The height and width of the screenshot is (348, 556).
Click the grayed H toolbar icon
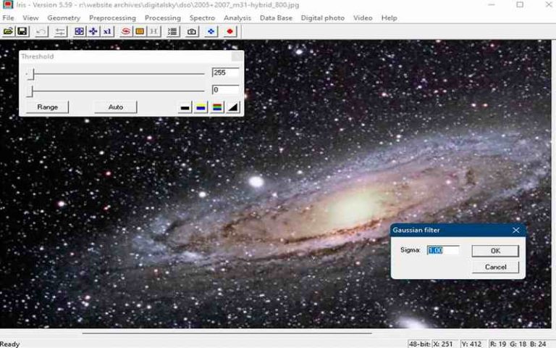point(153,31)
